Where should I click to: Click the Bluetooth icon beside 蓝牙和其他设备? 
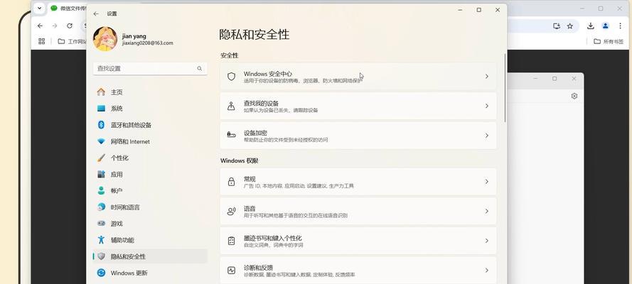pyautogui.click(x=101, y=125)
